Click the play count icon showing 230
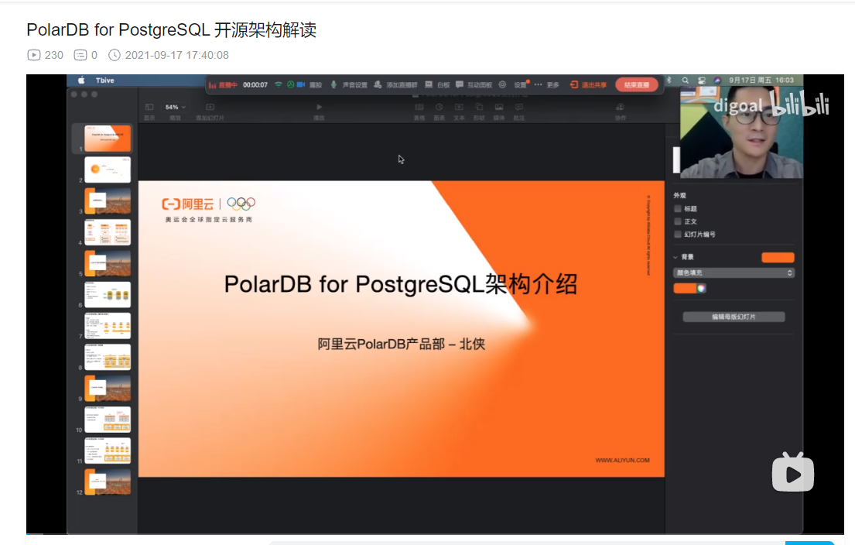Screen dimensions: 855x545 (x=33, y=55)
